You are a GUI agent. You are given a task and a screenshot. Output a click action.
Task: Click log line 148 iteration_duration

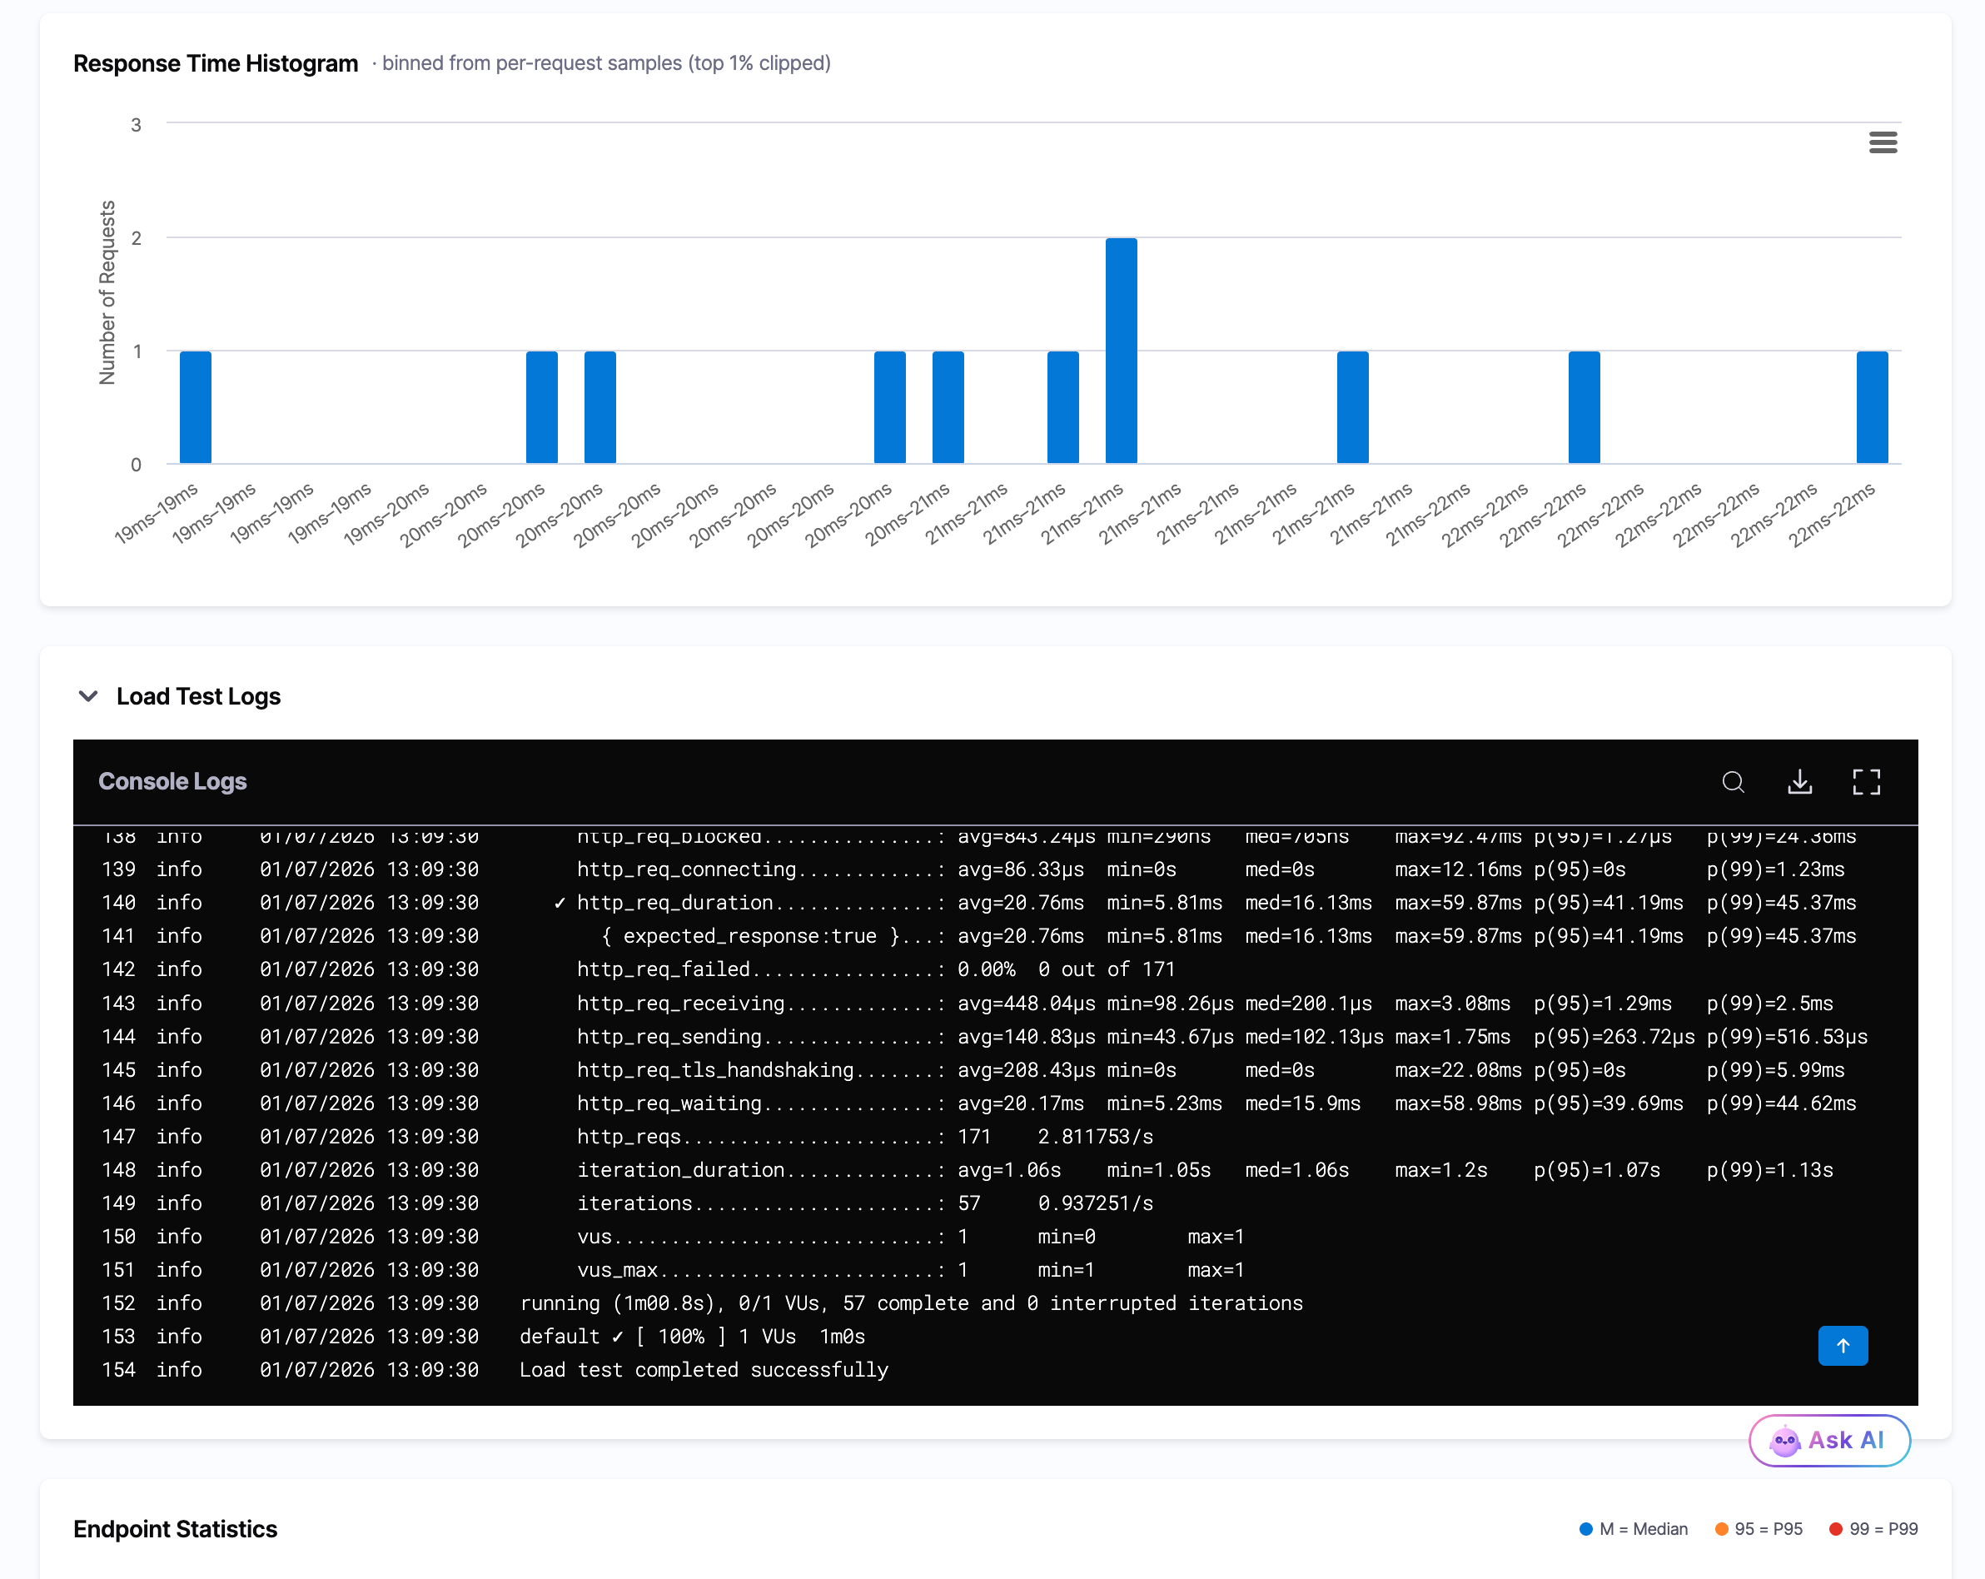tap(995, 1169)
